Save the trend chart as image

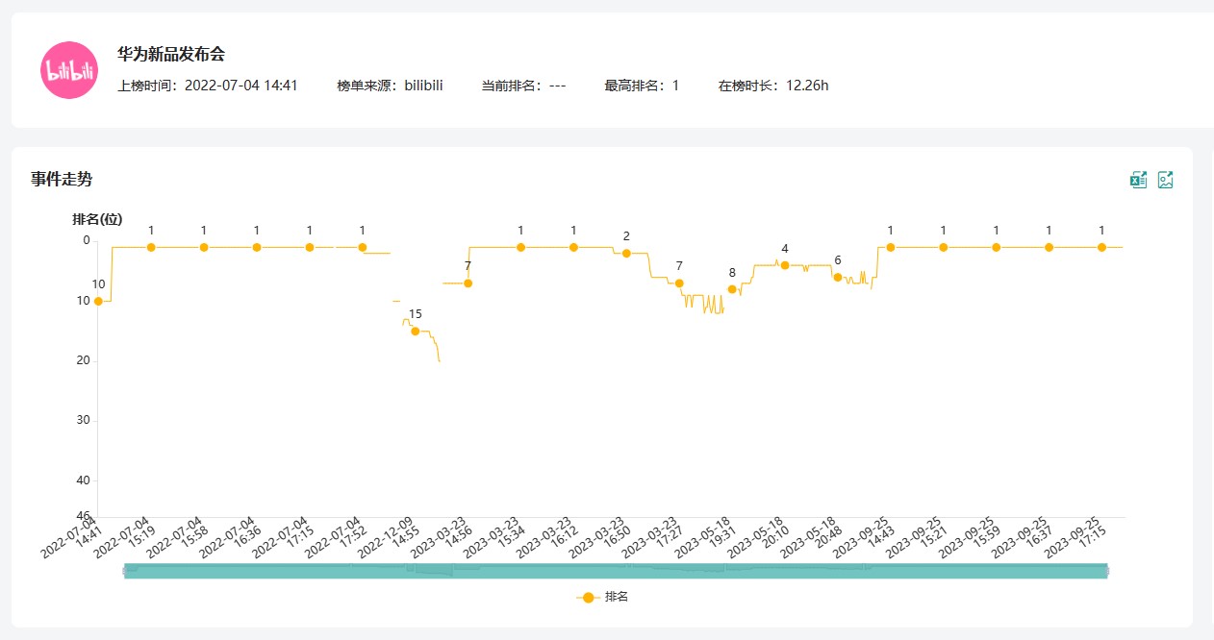[x=1165, y=180]
